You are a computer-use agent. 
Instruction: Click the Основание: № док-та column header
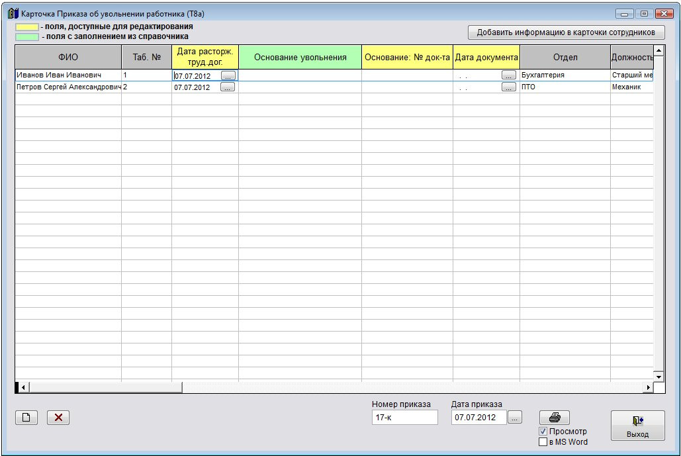coord(408,57)
